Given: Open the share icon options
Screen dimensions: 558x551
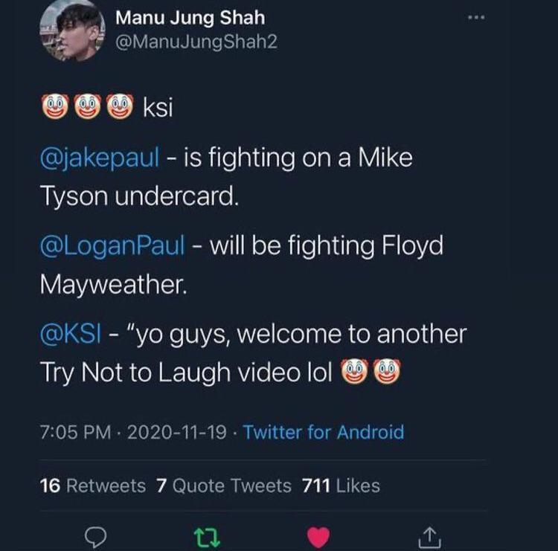Looking at the screenshot, I should pos(430,535).
